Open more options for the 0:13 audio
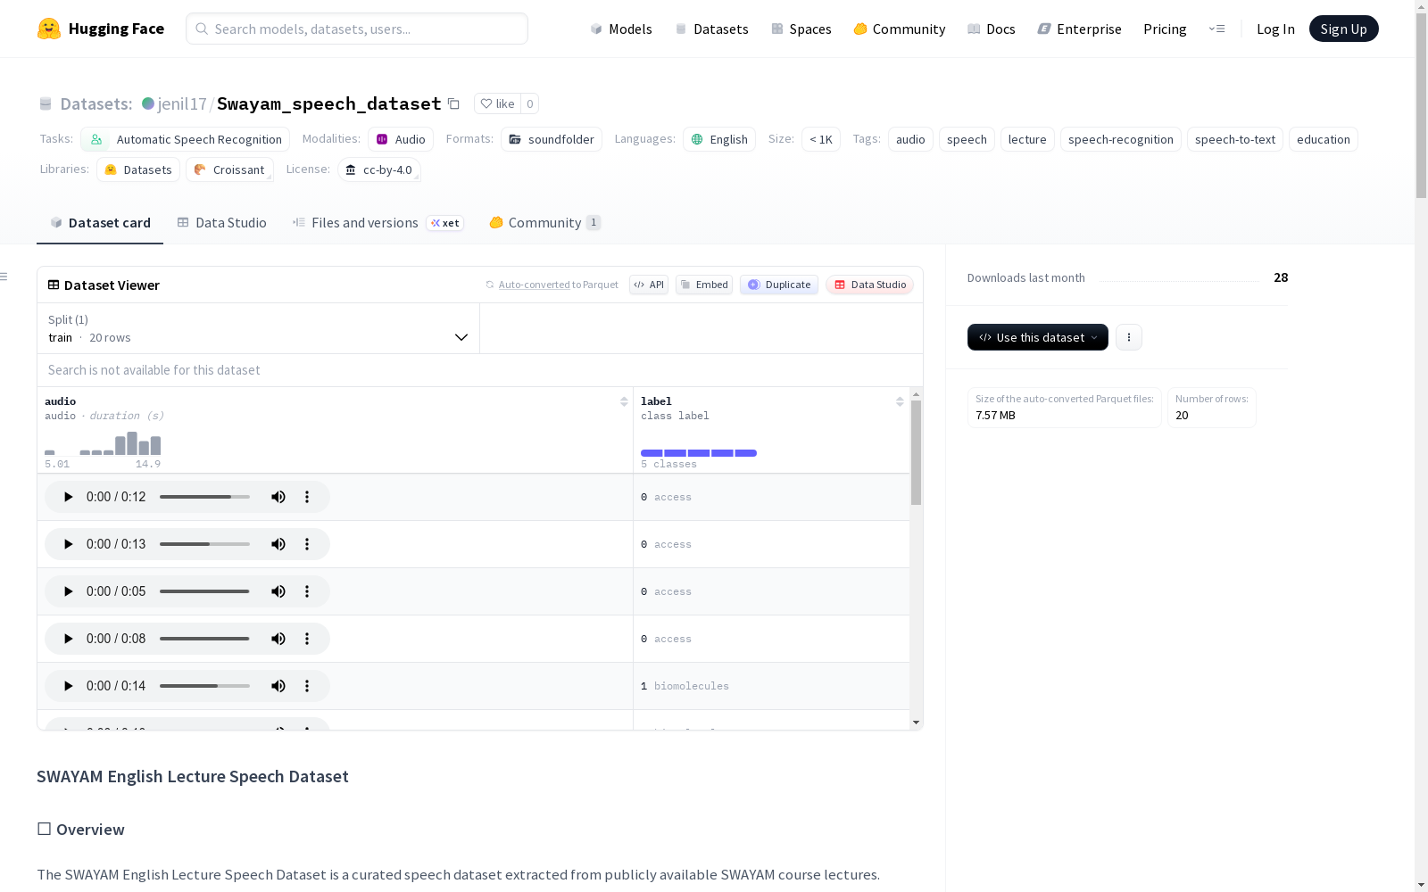The image size is (1428, 892). pyautogui.click(x=307, y=544)
